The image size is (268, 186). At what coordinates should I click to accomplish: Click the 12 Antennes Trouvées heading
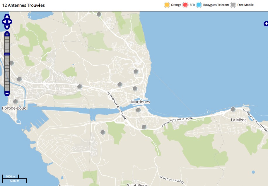pos(23,5)
